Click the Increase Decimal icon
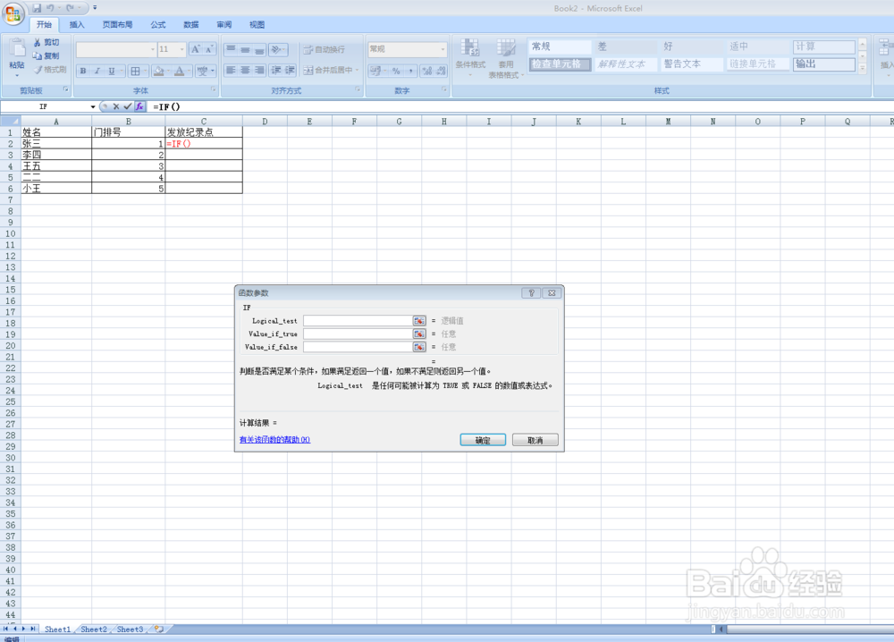 [x=427, y=71]
